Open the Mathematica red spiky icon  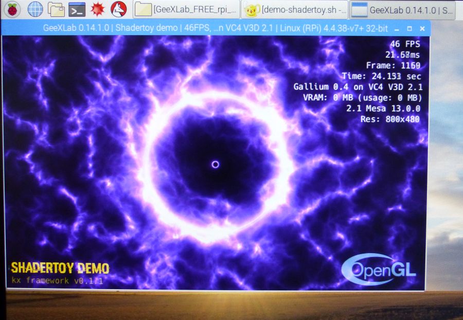[x=98, y=9]
